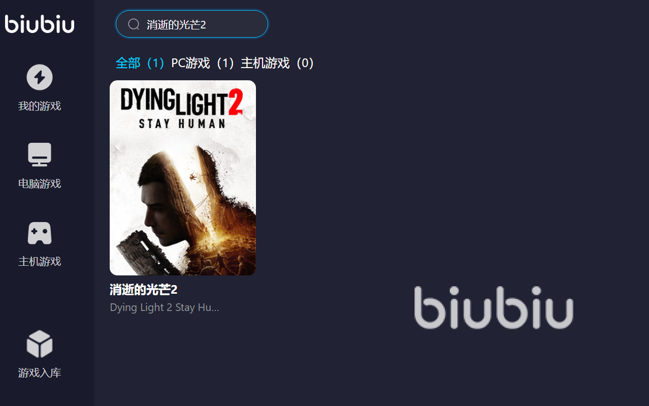Click the biubiu logo in sidebar
The height and width of the screenshot is (406, 649).
(x=40, y=24)
